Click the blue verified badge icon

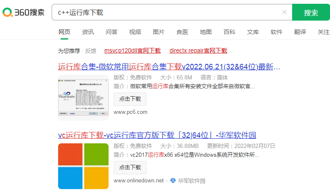click(173, 181)
